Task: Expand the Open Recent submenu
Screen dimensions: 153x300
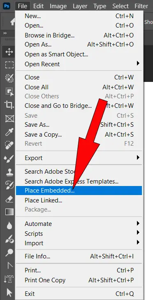Action: click(79, 64)
